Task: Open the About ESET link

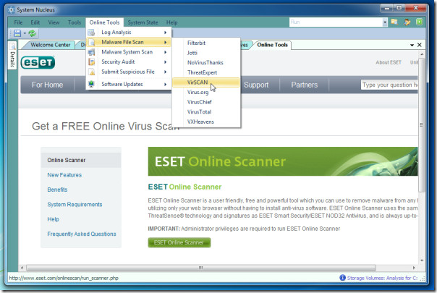Action: (x=389, y=62)
